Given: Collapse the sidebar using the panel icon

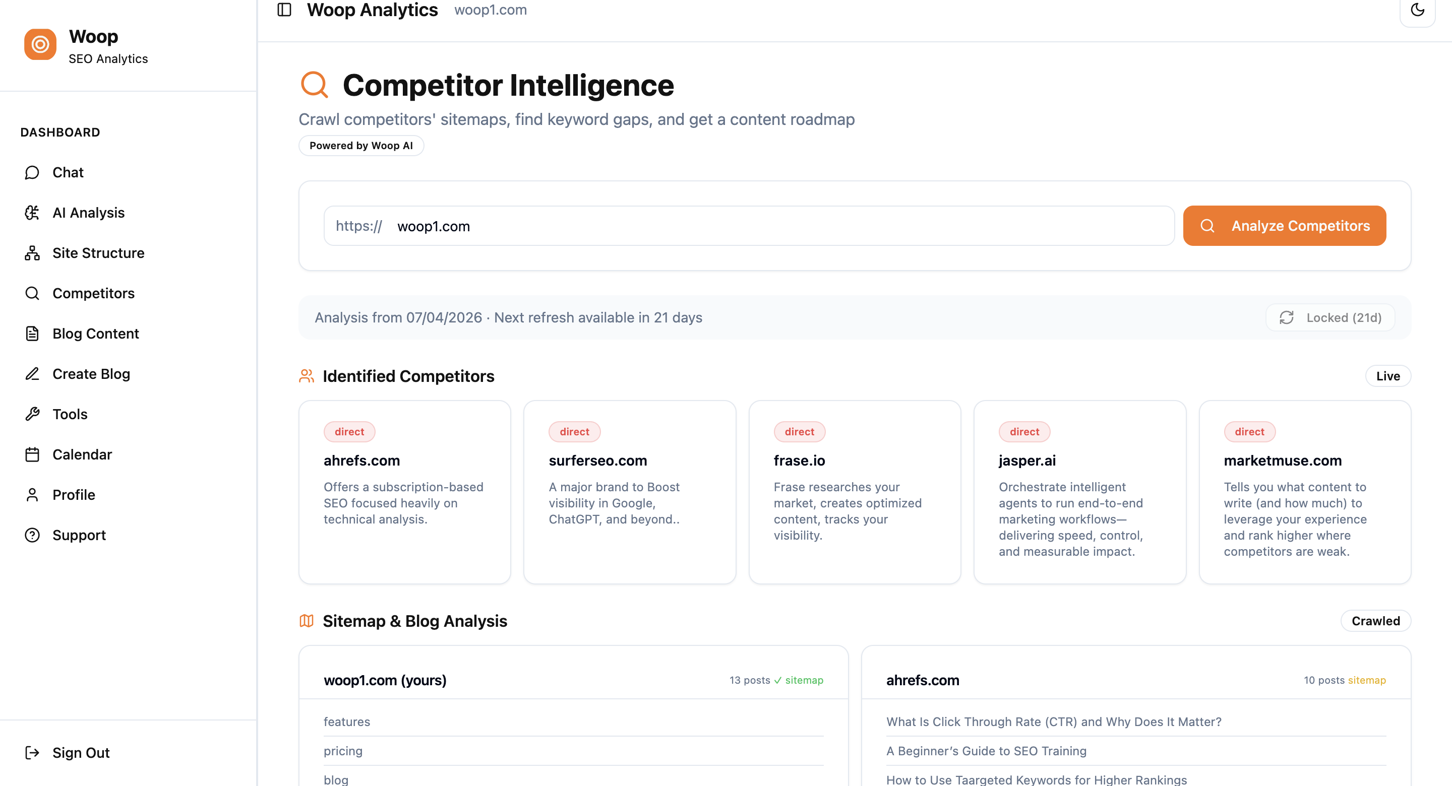Looking at the screenshot, I should coord(283,10).
